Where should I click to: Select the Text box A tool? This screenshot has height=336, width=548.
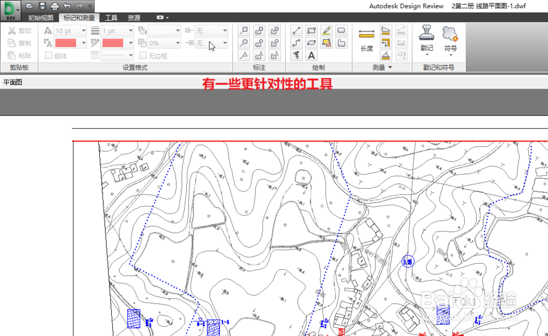(x=311, y=55)
